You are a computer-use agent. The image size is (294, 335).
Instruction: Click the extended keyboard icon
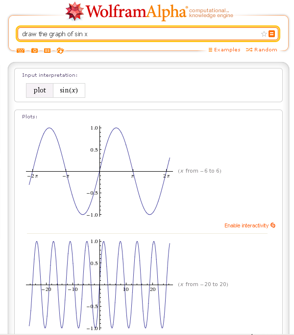pos(21,51)
